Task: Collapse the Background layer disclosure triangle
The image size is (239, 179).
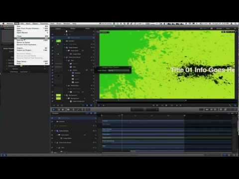Action: (x=67, y=98)
